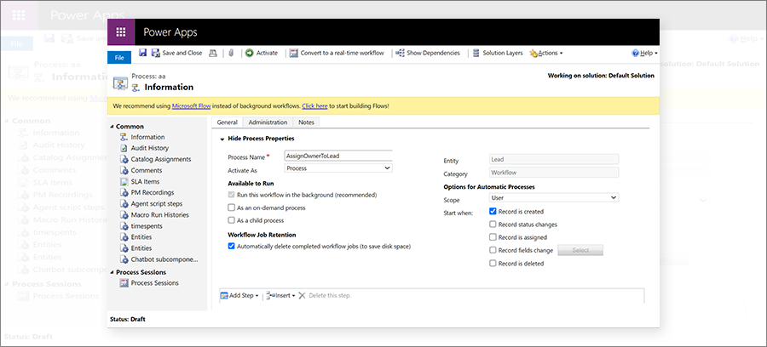Open Chatbot subcomponents in navigation
Viewport: 767px width, 347px height.
point(164,259)
